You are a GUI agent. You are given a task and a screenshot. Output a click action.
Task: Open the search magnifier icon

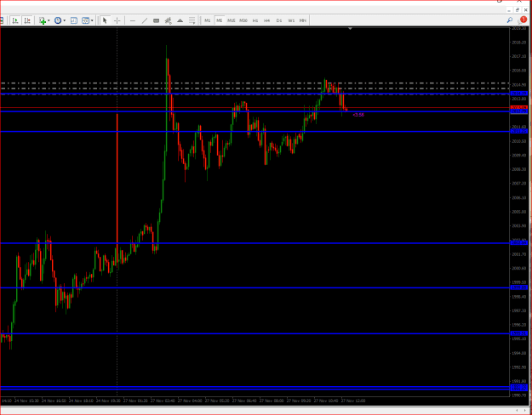(510, 20)
